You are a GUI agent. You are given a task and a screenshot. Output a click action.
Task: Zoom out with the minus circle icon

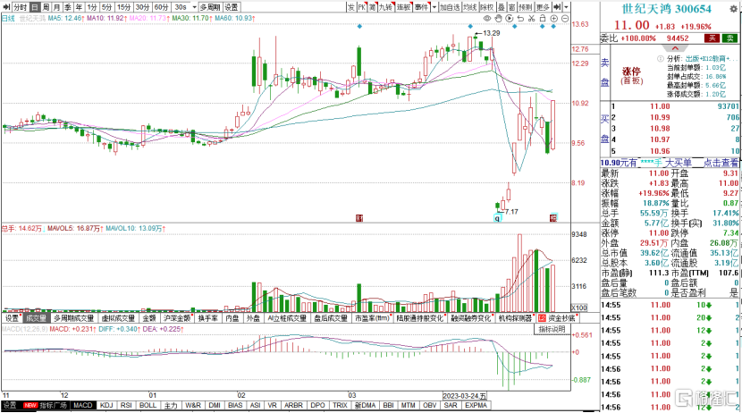[565, 19]
